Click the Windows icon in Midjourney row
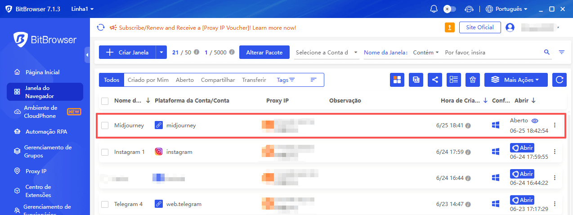573x215 pixels. coord(496,125)
